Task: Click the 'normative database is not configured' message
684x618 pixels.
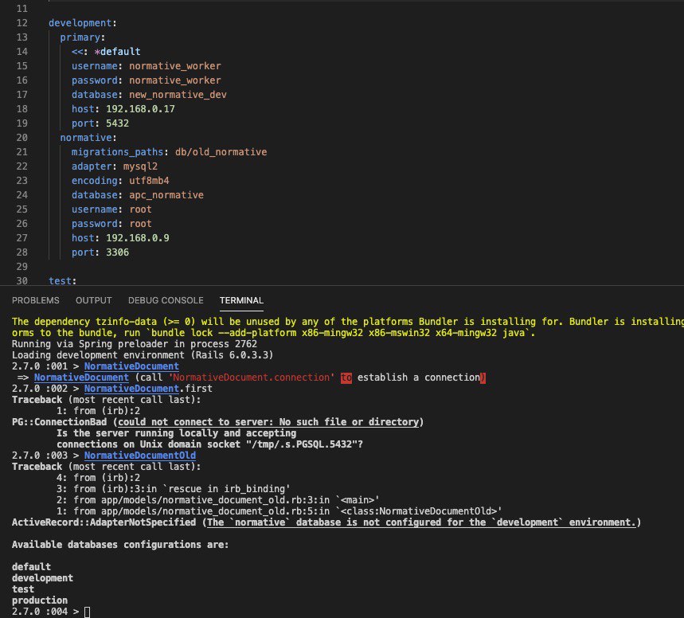Action: (x=421, y=522)
